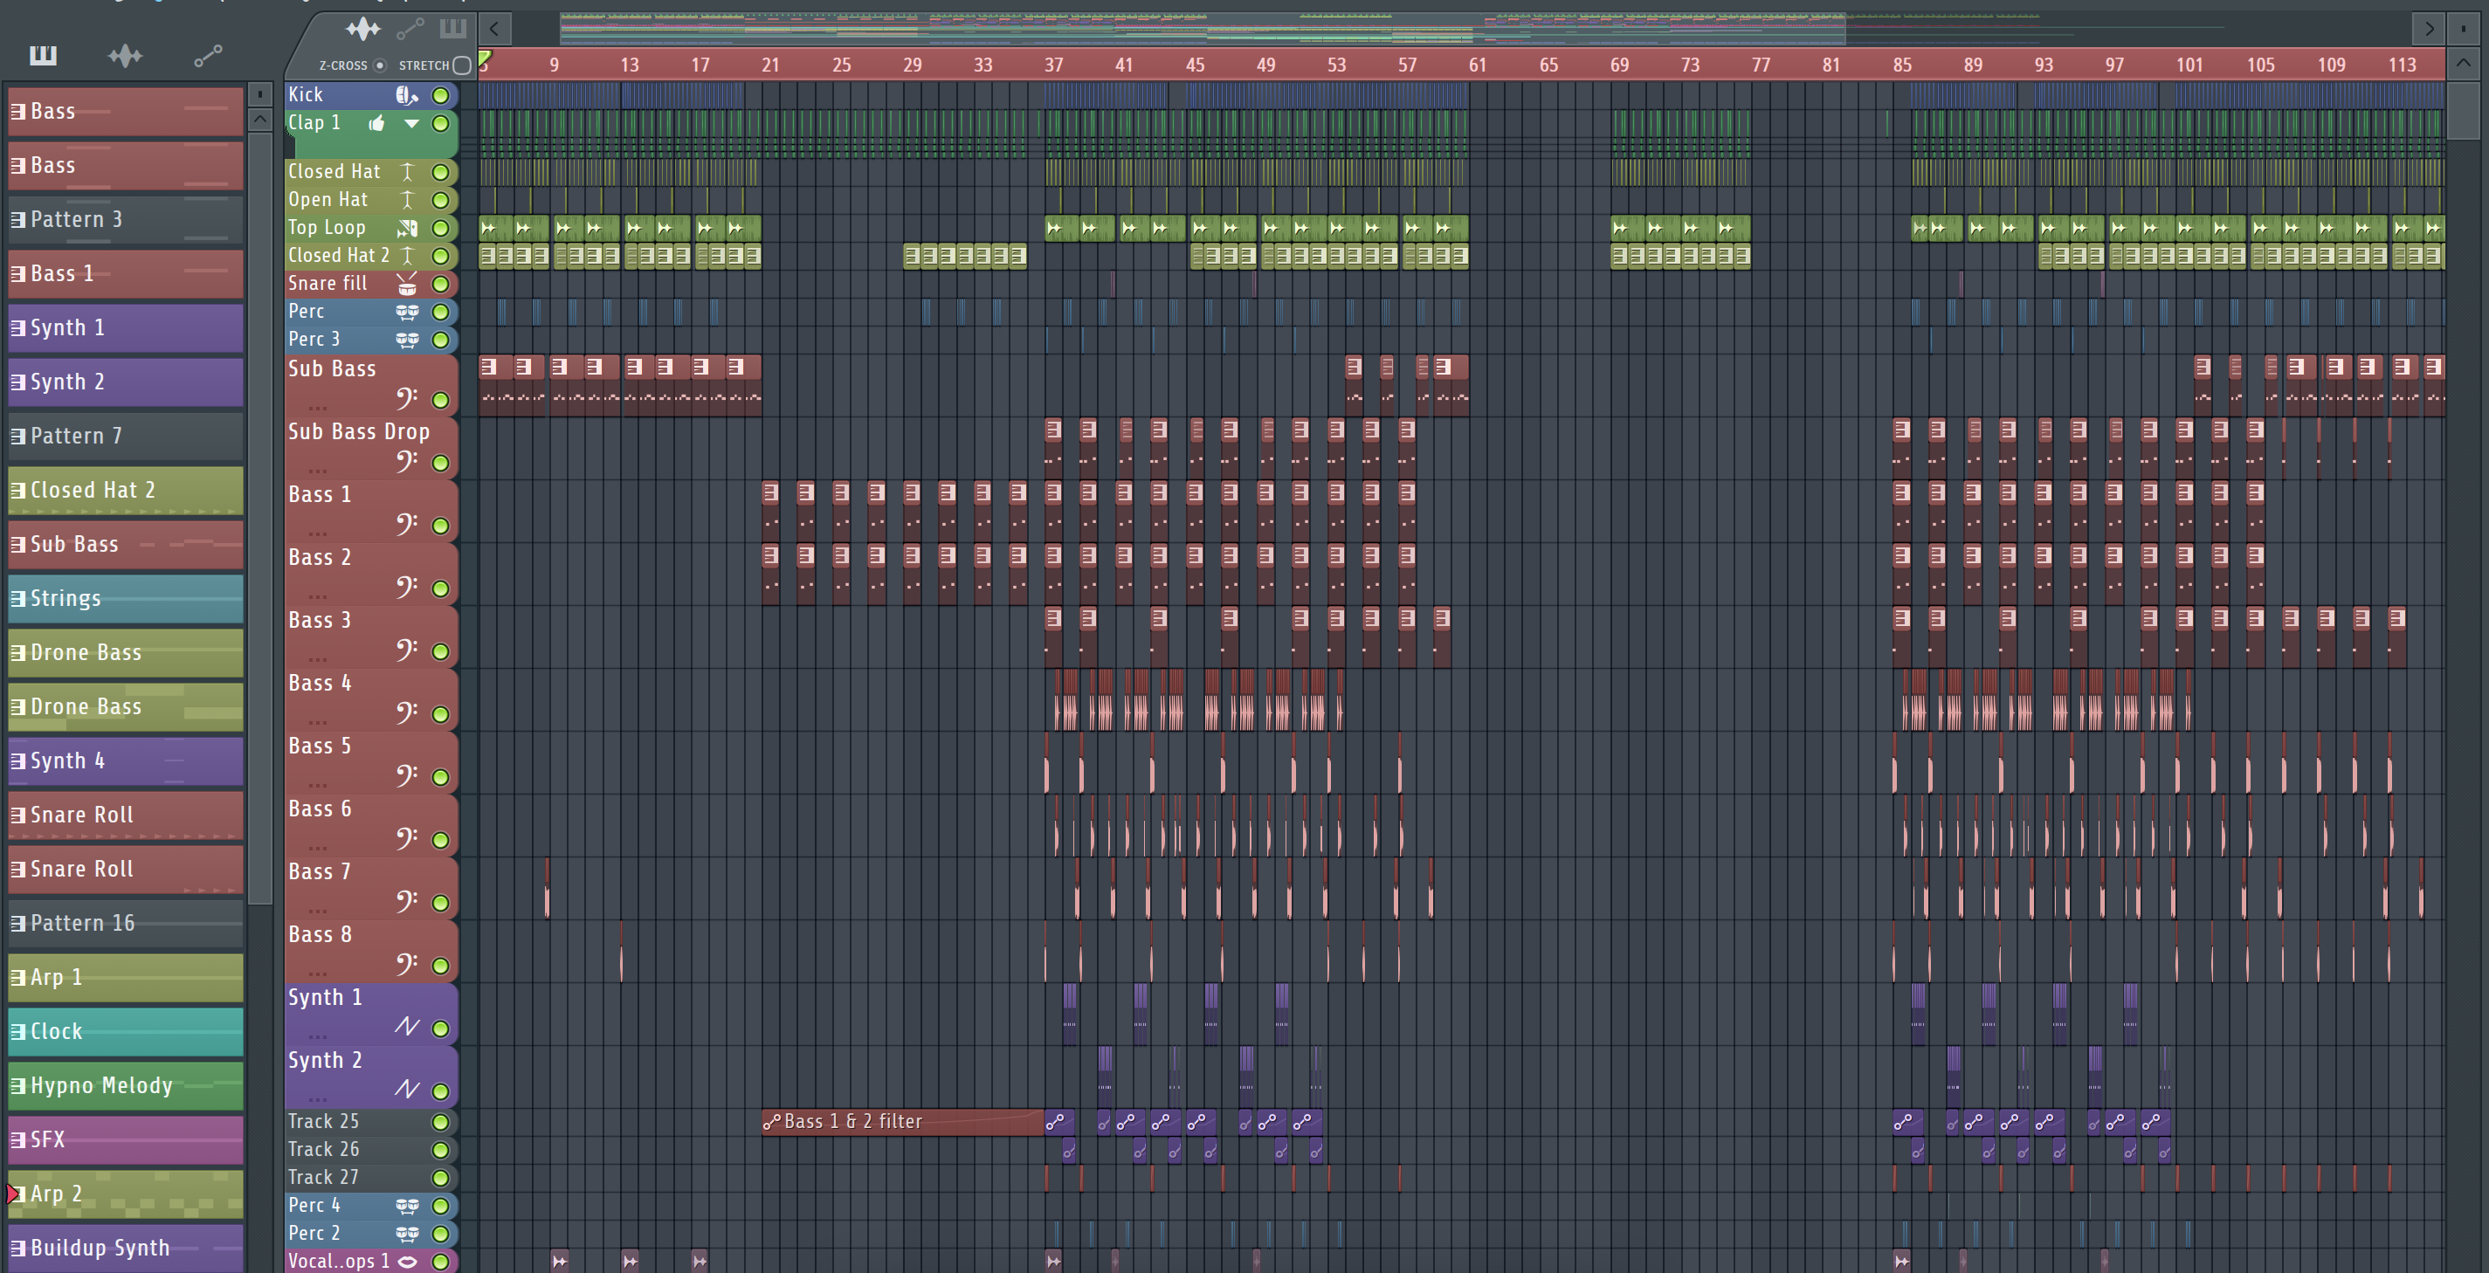2489x1273 pixels.
Task: Collapse the Clap 1 track group arrow
Action: click(411, 122)
